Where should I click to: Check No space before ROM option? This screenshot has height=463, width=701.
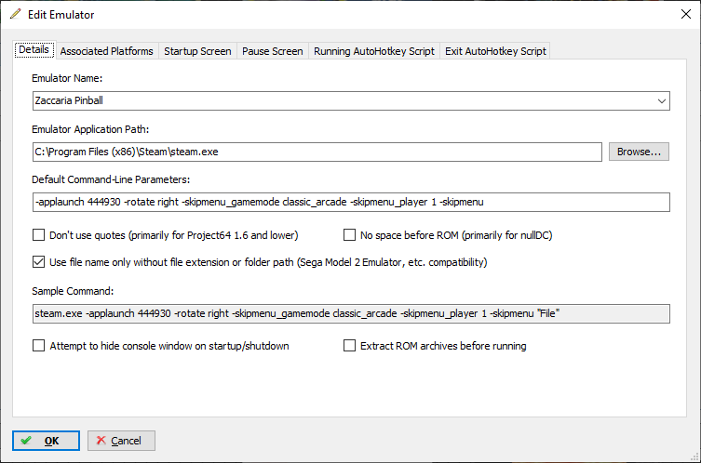pyautogui.click(x=351, y=235)
